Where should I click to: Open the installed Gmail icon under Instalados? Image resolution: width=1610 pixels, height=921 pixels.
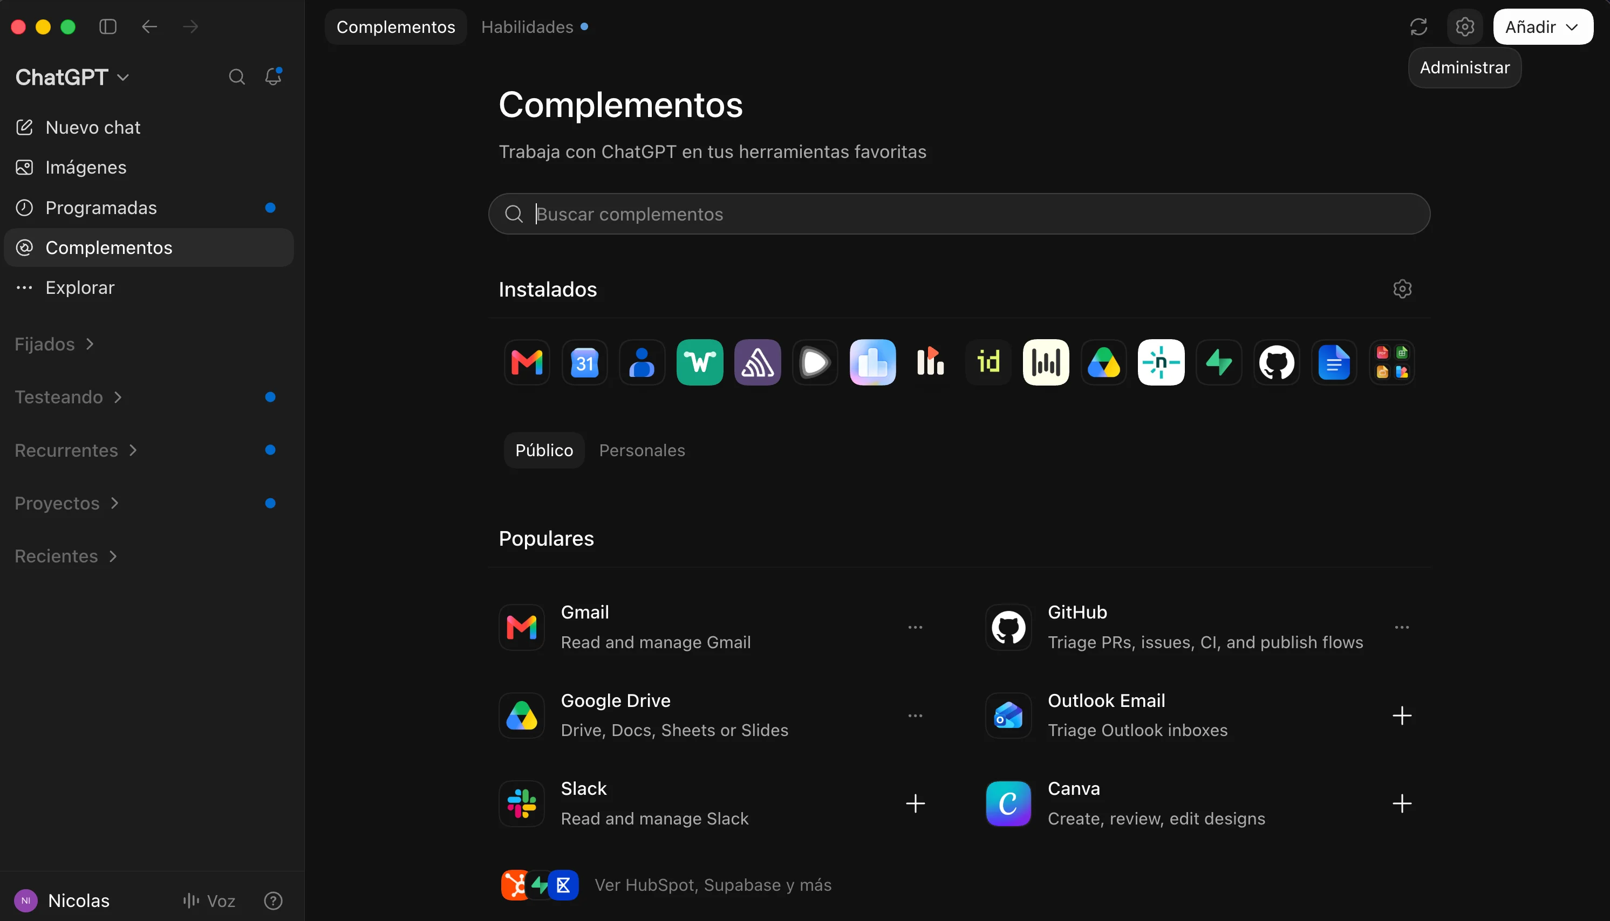[x=527, y=362]
